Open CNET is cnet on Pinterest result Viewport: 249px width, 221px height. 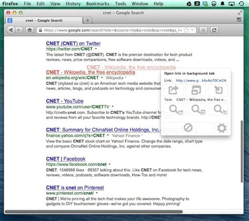click(75, 187)
